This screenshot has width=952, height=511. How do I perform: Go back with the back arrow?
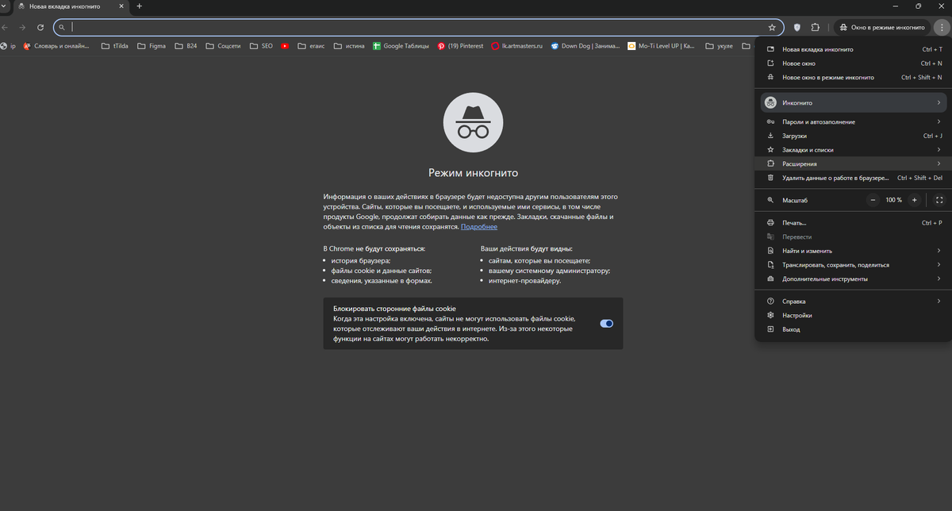(5, 27)
